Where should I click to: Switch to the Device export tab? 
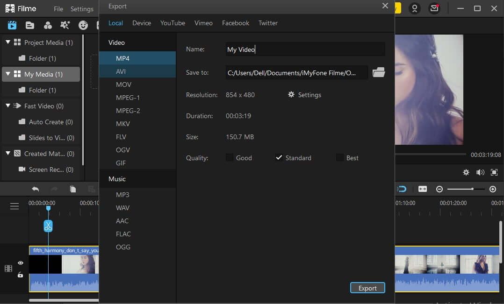coord(142,23)
